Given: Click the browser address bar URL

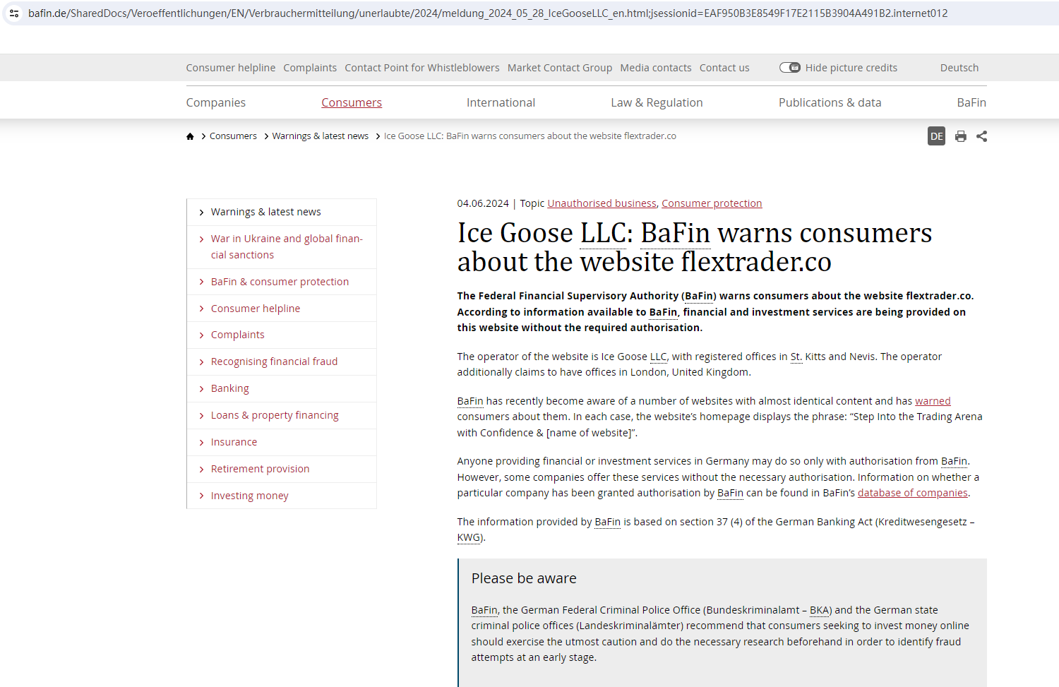Looking at the screenshot, I should (x=488, y=13).
